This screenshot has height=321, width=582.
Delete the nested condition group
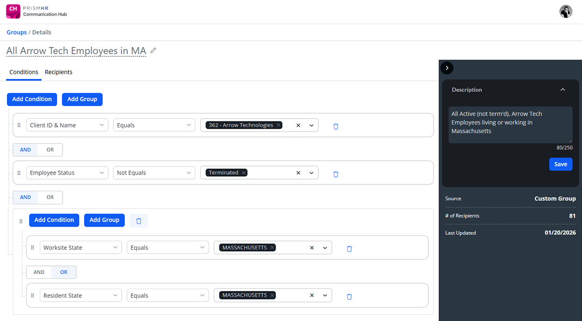coord(139,220)
